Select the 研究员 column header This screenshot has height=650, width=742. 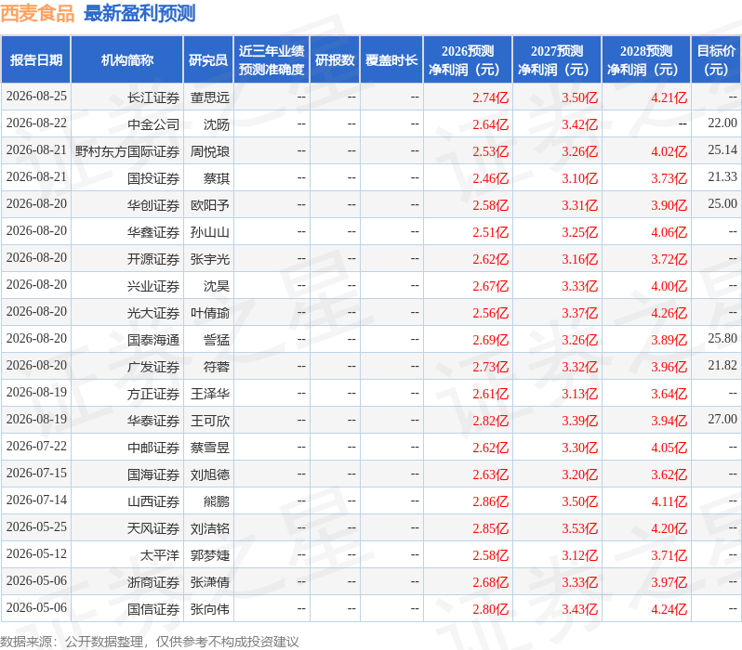[208, 60]
